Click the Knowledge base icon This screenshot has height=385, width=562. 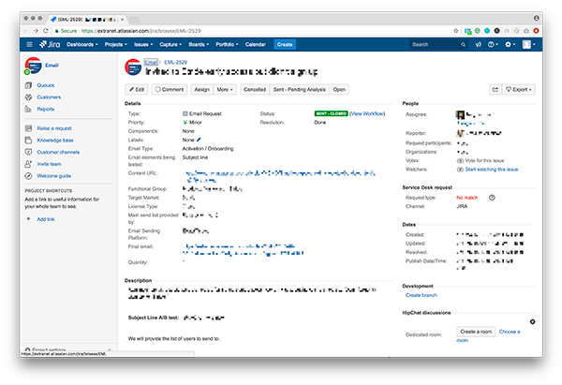[x=28, y=141]
